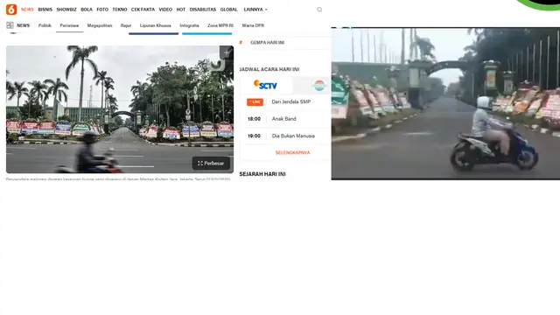Click the NEWS section grid icon
Viewport: 560px width, 315px height.
coord(10,25)
